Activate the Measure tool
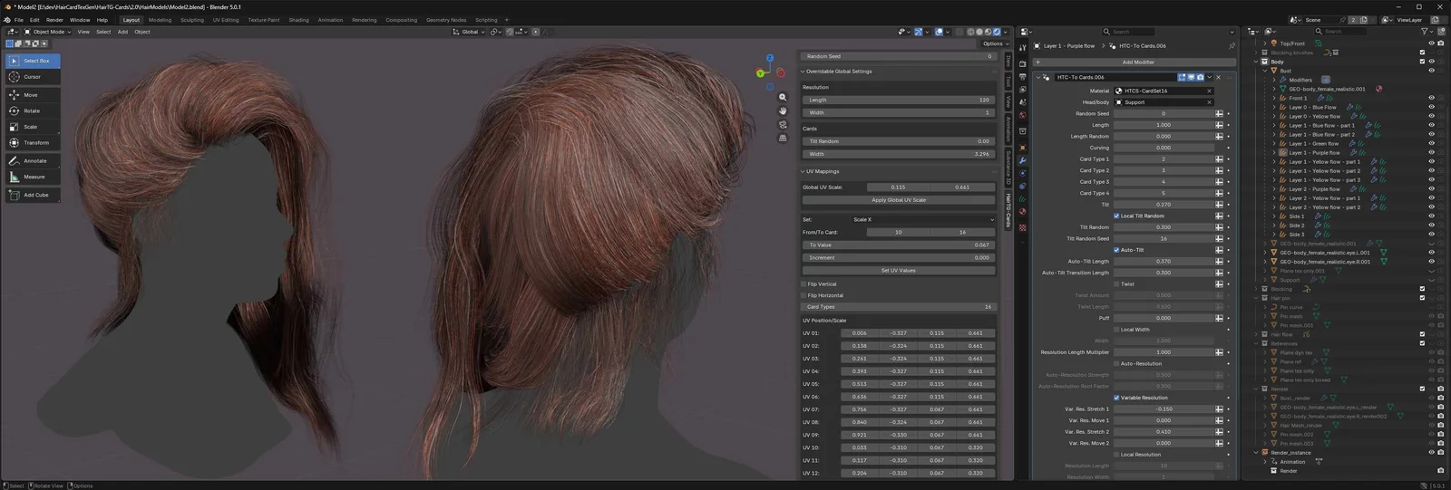This screenshot has width=1451, height=490. click(x=32, y=177)
